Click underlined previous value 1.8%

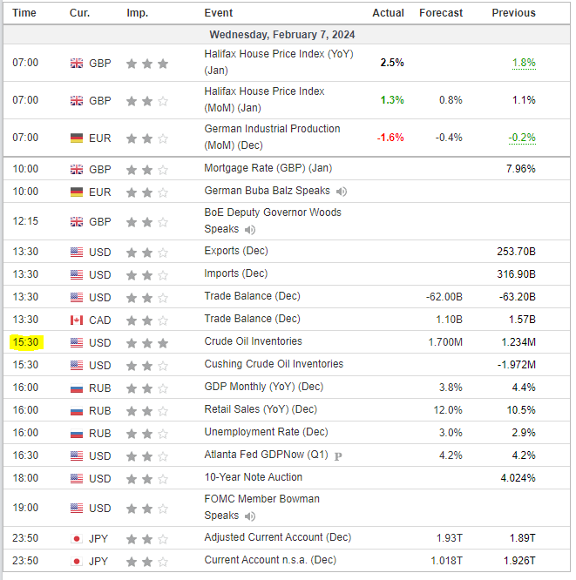coord(523,63)
